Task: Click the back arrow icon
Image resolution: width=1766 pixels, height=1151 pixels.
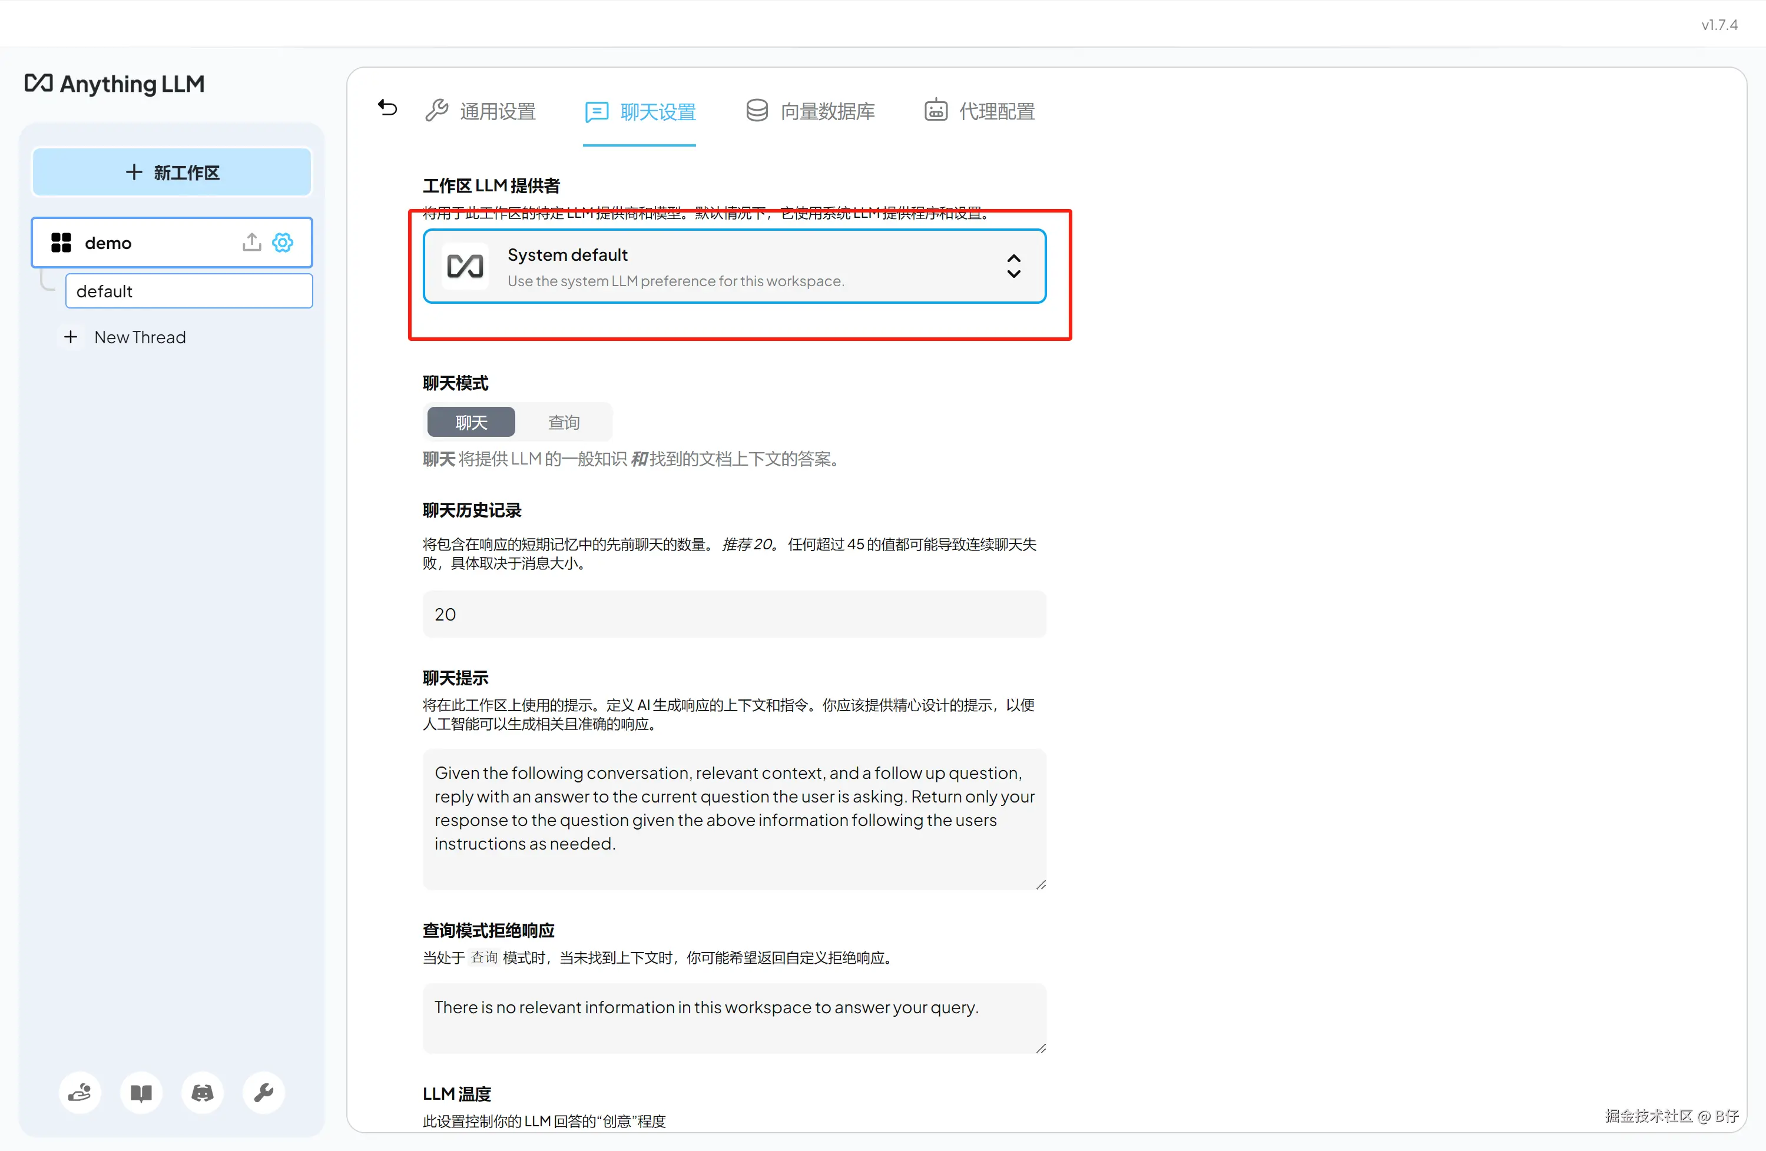Action: [387, 109]
